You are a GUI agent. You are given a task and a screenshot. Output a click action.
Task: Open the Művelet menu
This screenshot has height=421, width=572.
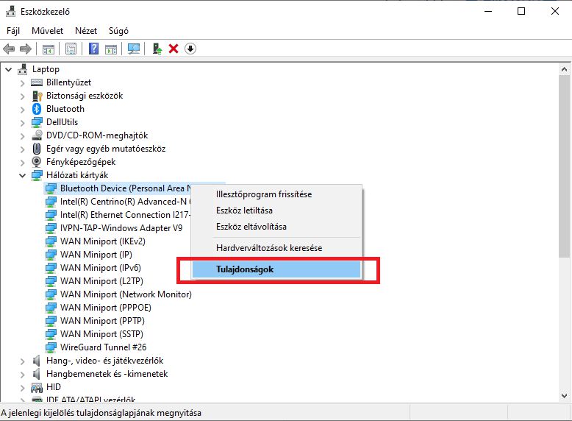pos(48,31)
